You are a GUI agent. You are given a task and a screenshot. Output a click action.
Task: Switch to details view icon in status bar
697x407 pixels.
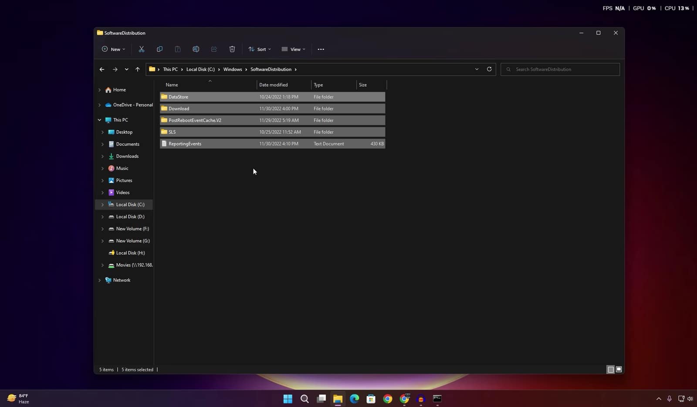[611, 370]
